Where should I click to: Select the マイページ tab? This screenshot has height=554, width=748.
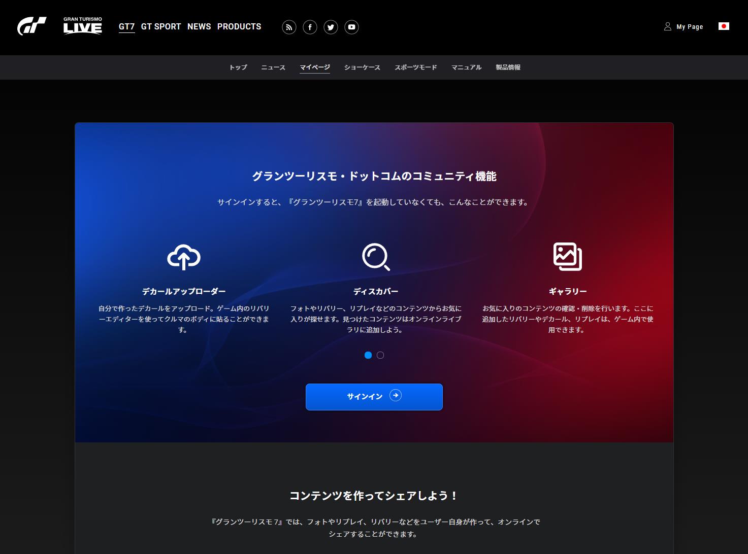(315, 67)
